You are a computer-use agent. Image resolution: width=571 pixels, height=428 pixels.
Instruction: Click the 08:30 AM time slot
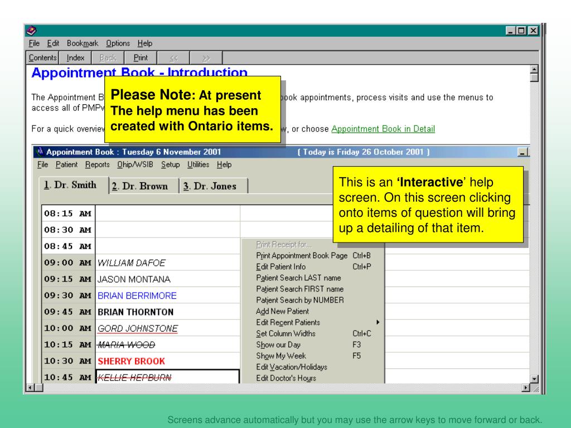click(x=67, y=230)
